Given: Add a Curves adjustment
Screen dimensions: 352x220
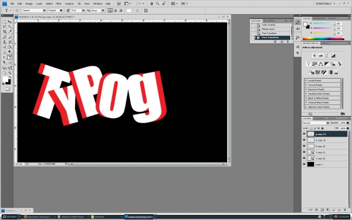Looking at the screenshot, I should click(327, 56).
